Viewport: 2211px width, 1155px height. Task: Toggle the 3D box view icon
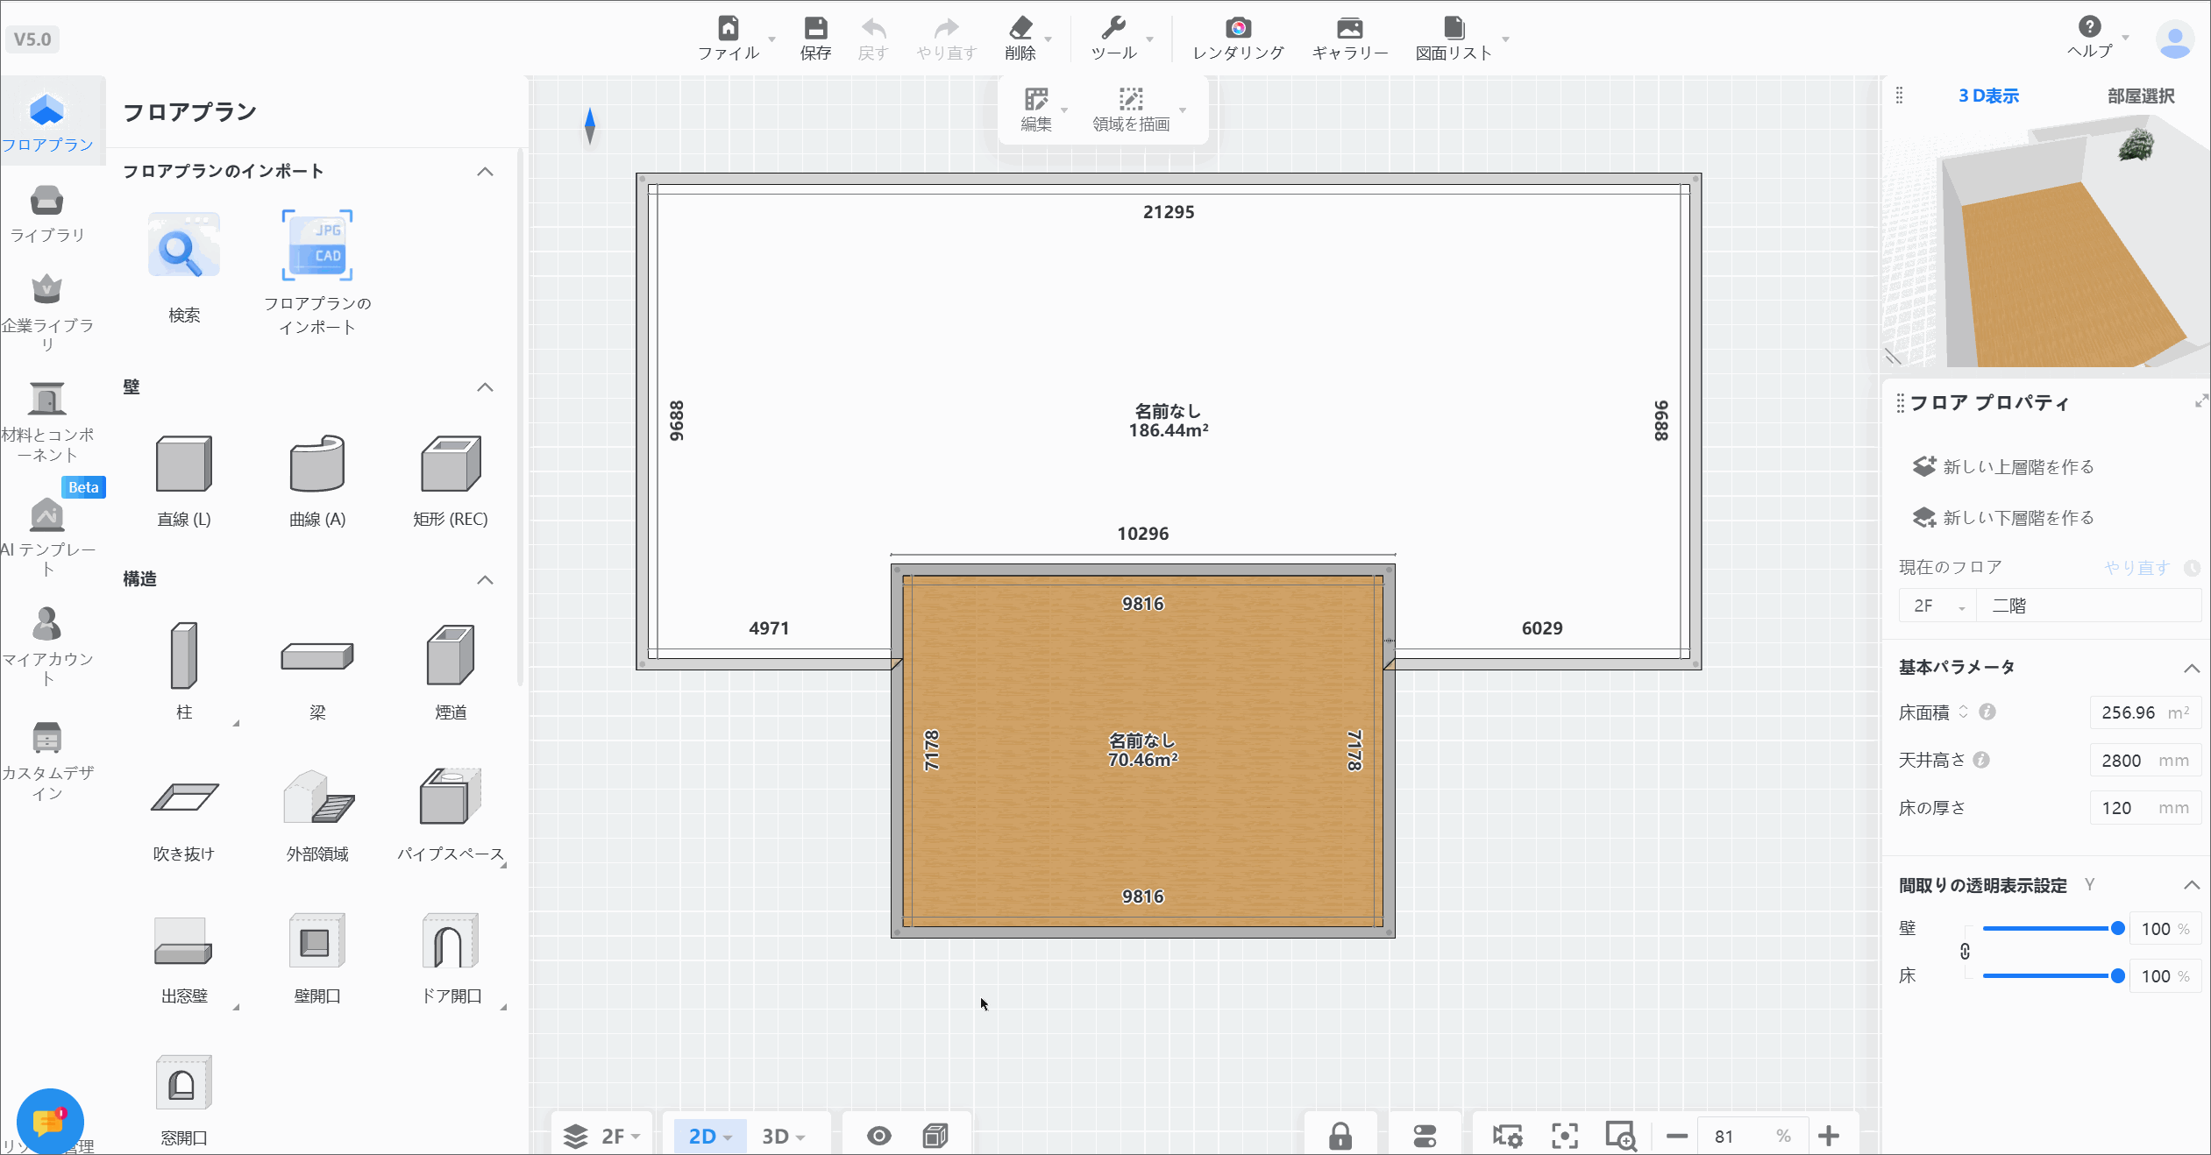click(935, 1136)
